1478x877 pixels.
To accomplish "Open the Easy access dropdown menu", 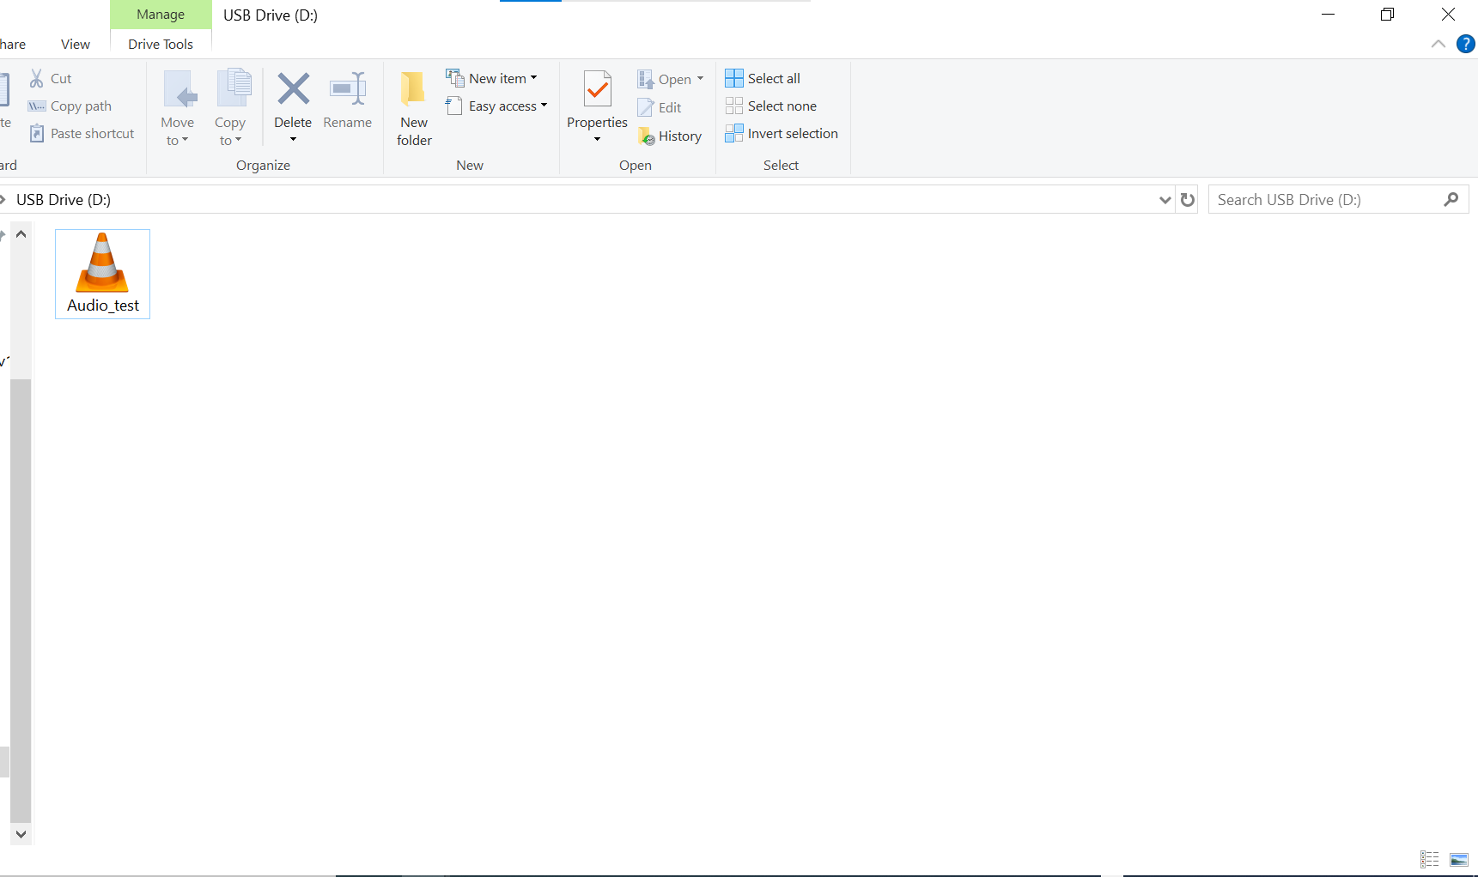I will click(496, 106).
